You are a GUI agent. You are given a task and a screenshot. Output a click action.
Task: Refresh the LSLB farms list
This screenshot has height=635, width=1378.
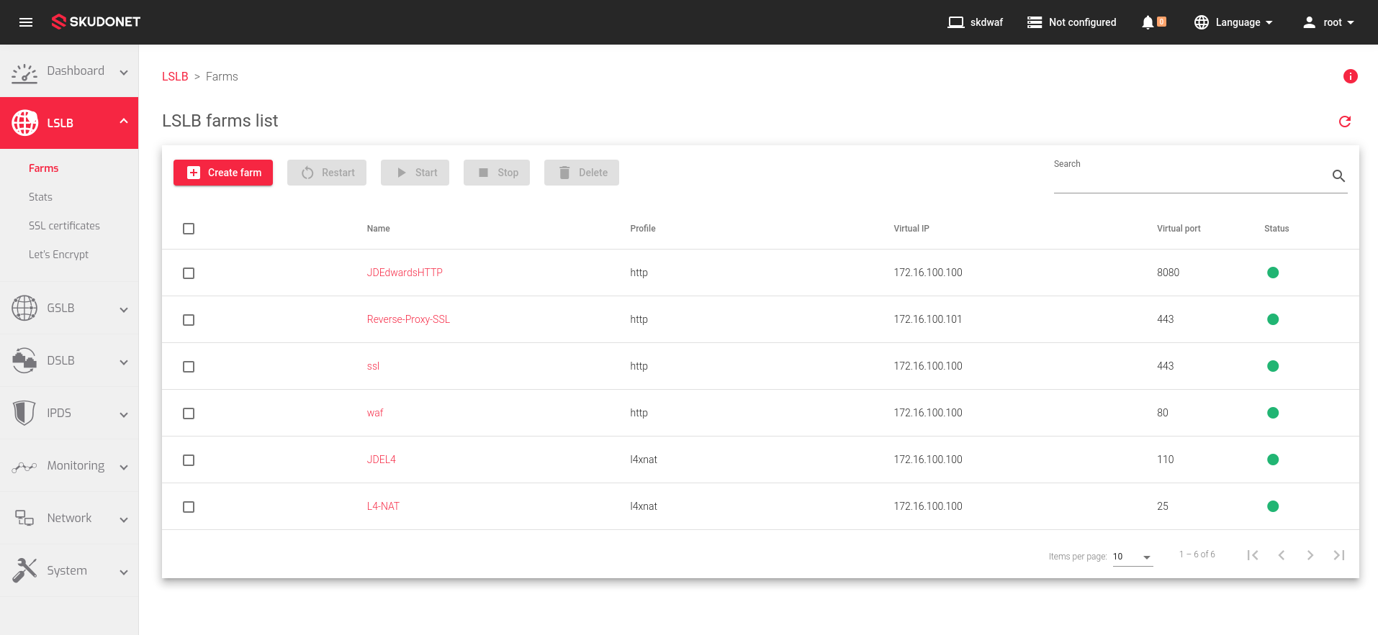pyautogui.click(x=1345, y=122)
